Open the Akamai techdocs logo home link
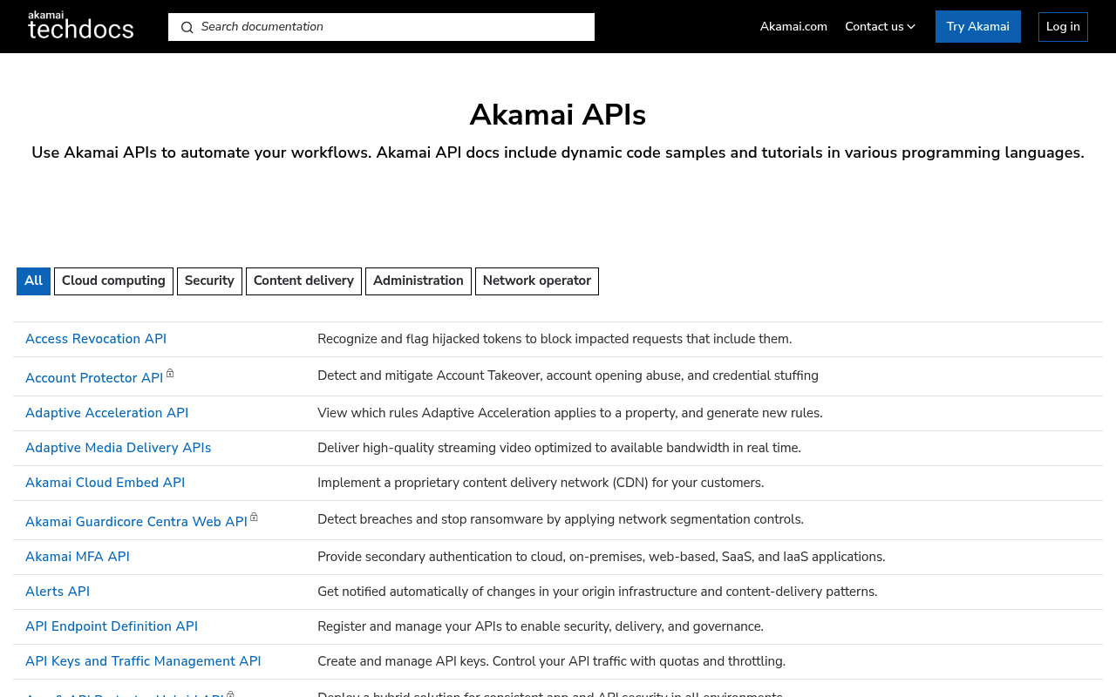 (80, 25)
